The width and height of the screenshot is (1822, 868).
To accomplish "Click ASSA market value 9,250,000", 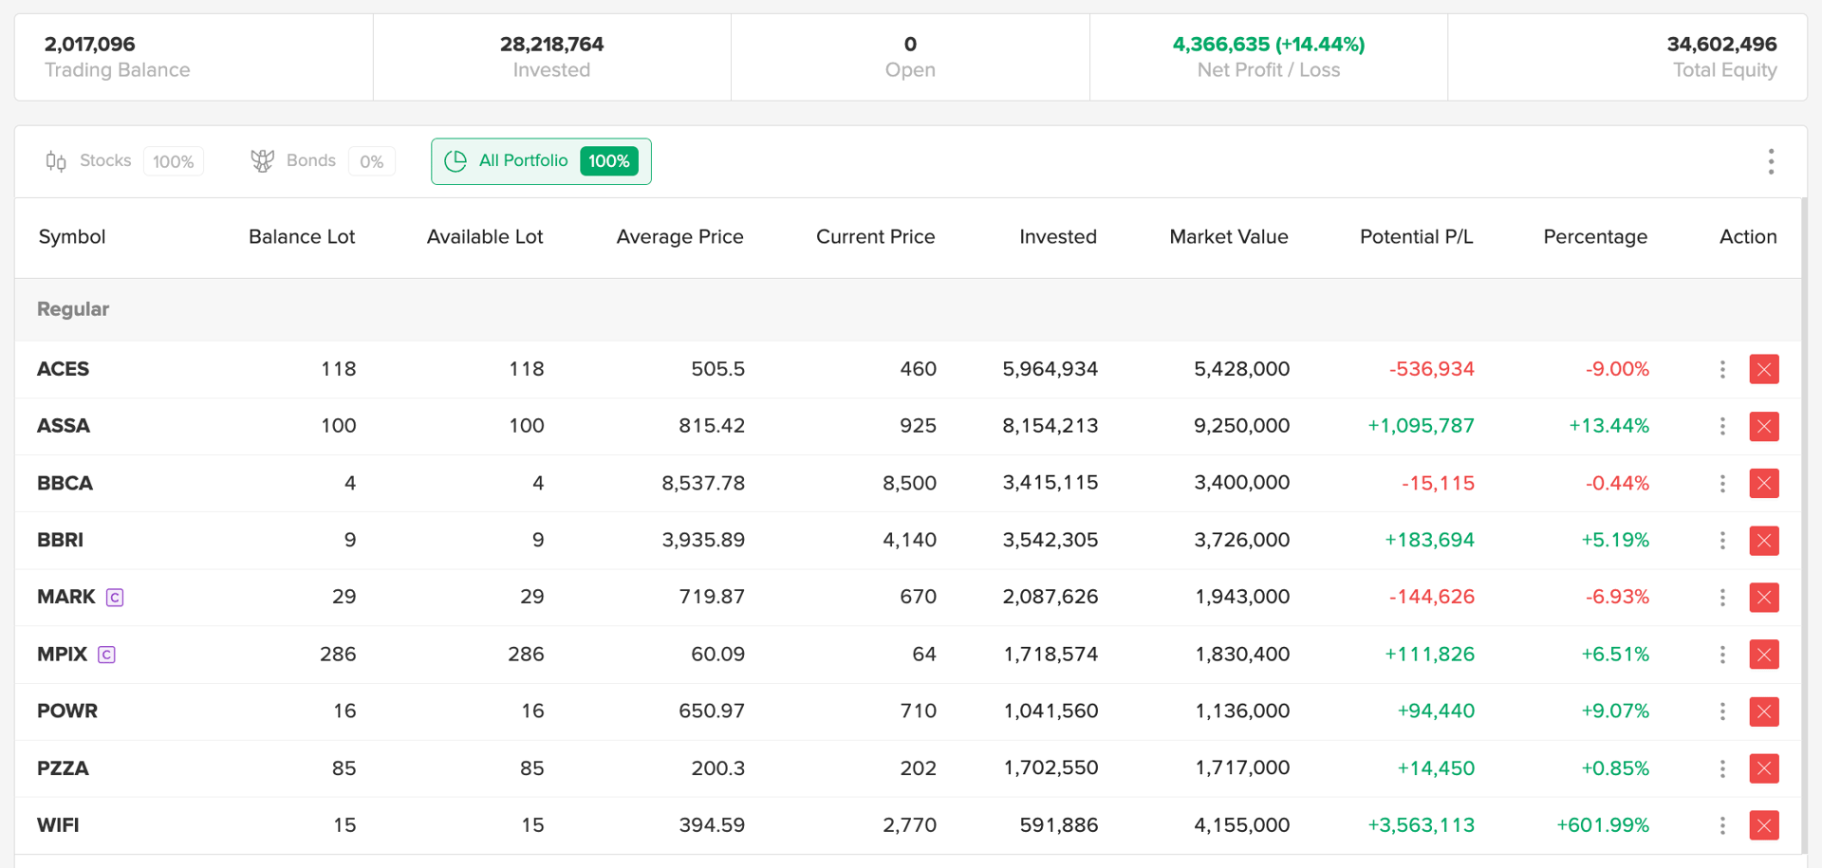I will (1241, 426).
